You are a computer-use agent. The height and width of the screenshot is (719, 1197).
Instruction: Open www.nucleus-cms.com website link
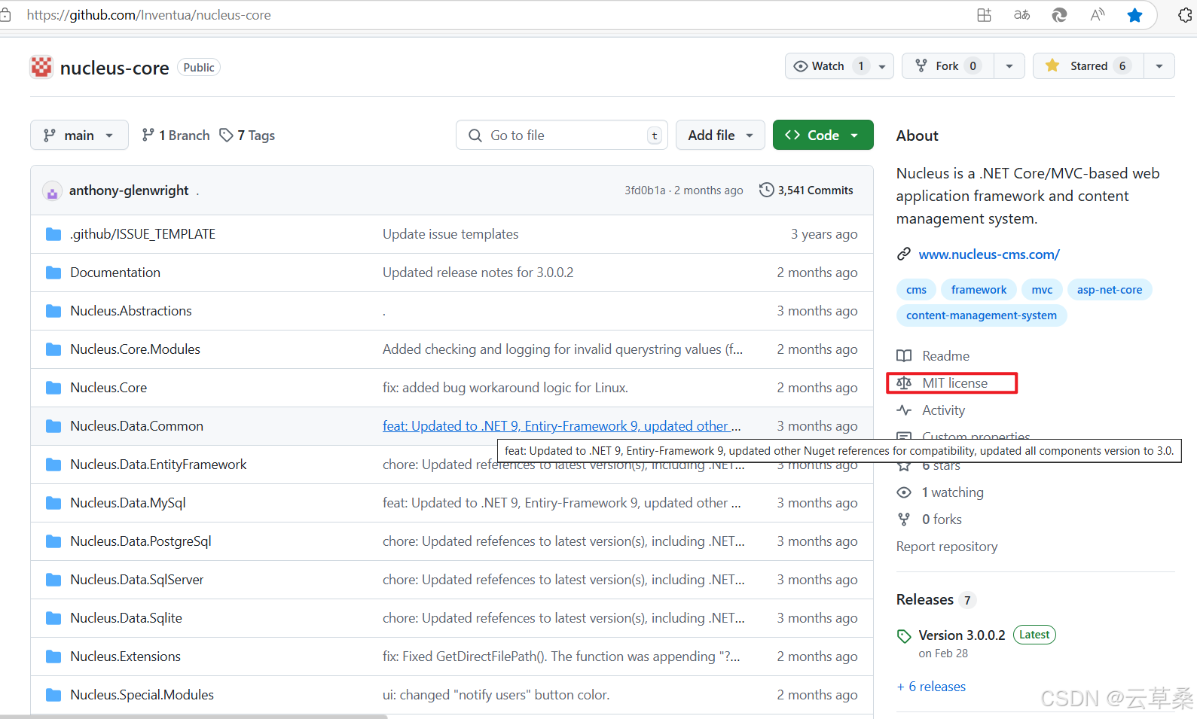(989, 254)
